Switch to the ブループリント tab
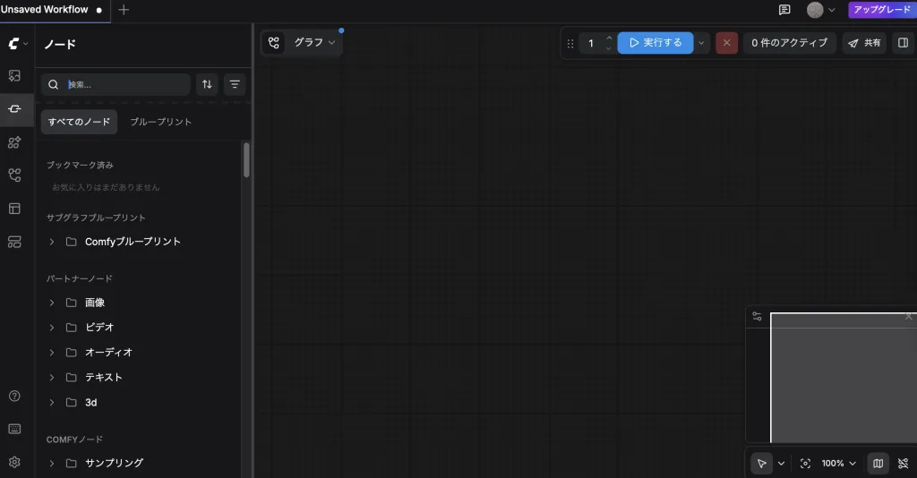The image size is (917, 478). [x=160, y=122]
